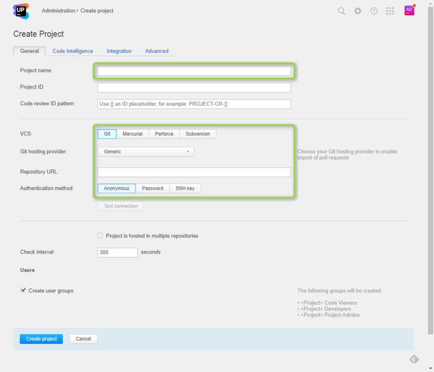434x372 pixels.
Task: Click the Check interval field showing 300
Action: coord(117,252)
